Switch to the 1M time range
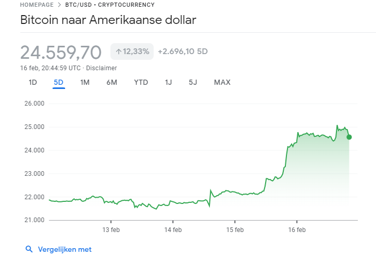Image resolution: width=376 pixels, height=257 pixels. coord(85,82)
